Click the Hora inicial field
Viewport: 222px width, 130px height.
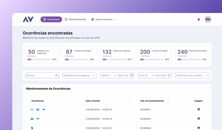pyautogui.click(x=144, y=76)
